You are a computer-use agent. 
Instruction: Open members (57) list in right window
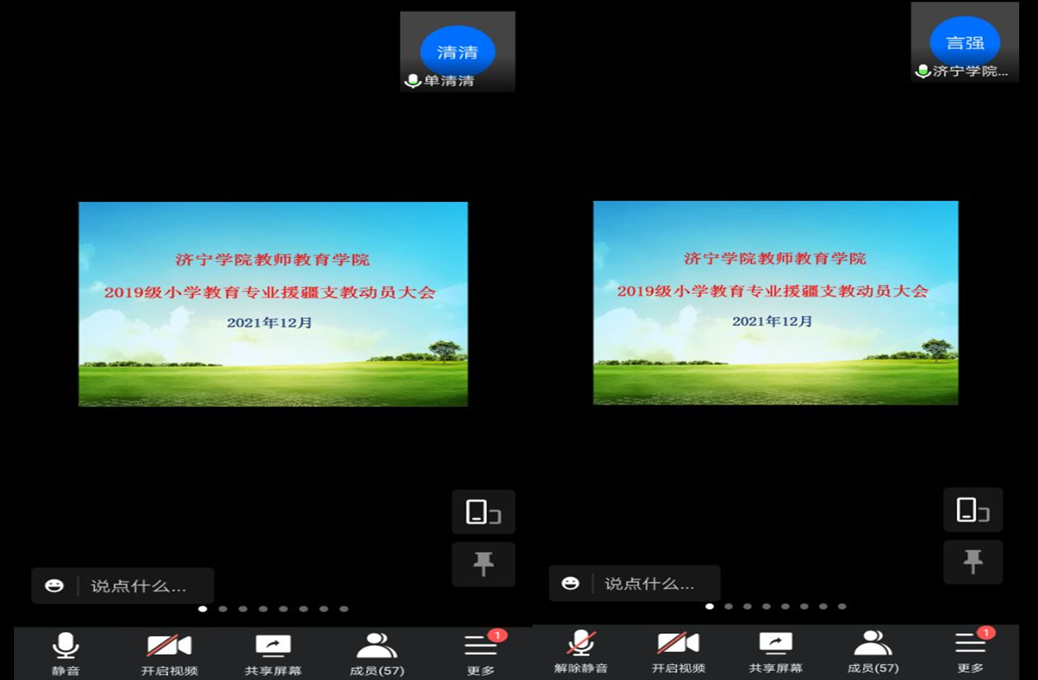point(873,650)
